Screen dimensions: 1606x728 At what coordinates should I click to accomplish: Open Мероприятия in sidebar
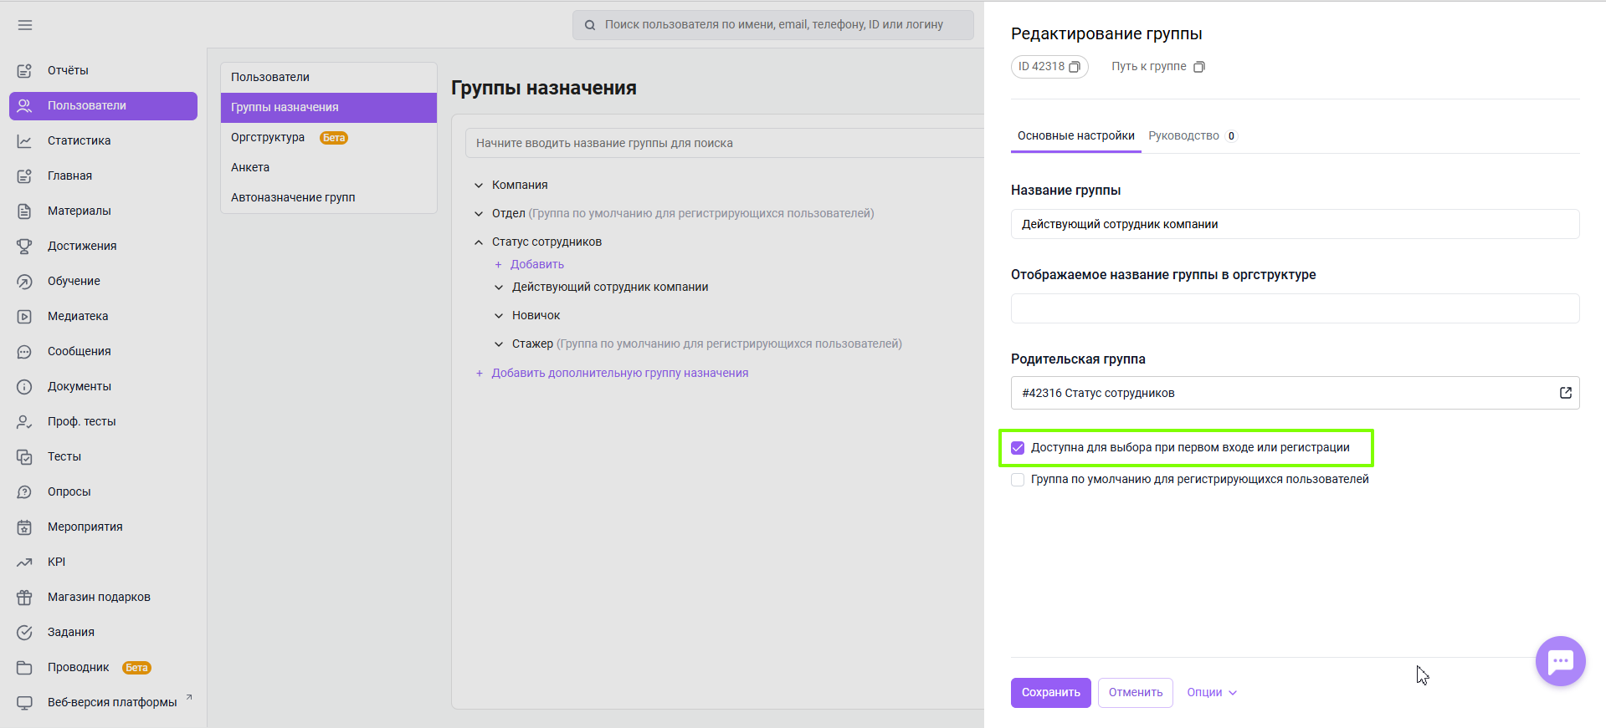pos(104,527)
